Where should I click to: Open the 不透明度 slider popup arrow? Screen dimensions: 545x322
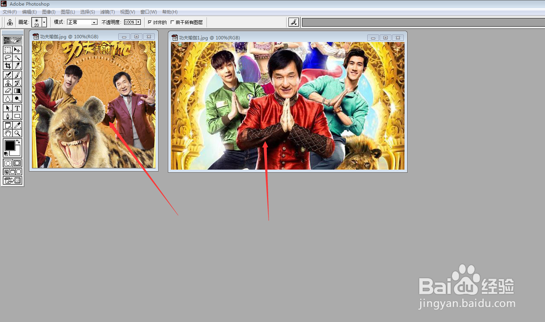pos(138,22)
